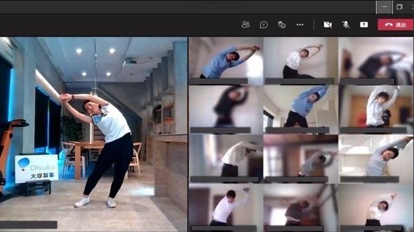Open the More actions ellipsis menu
Viewport: 414px width, 232px height.
pos(300,25)
